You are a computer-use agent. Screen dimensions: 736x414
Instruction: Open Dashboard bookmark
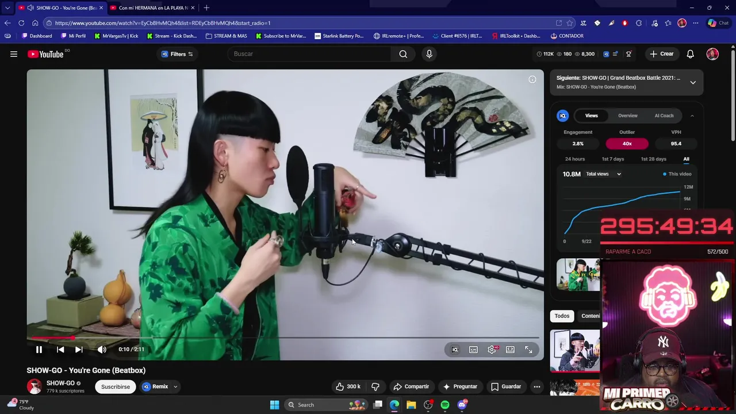coord(37,36)
